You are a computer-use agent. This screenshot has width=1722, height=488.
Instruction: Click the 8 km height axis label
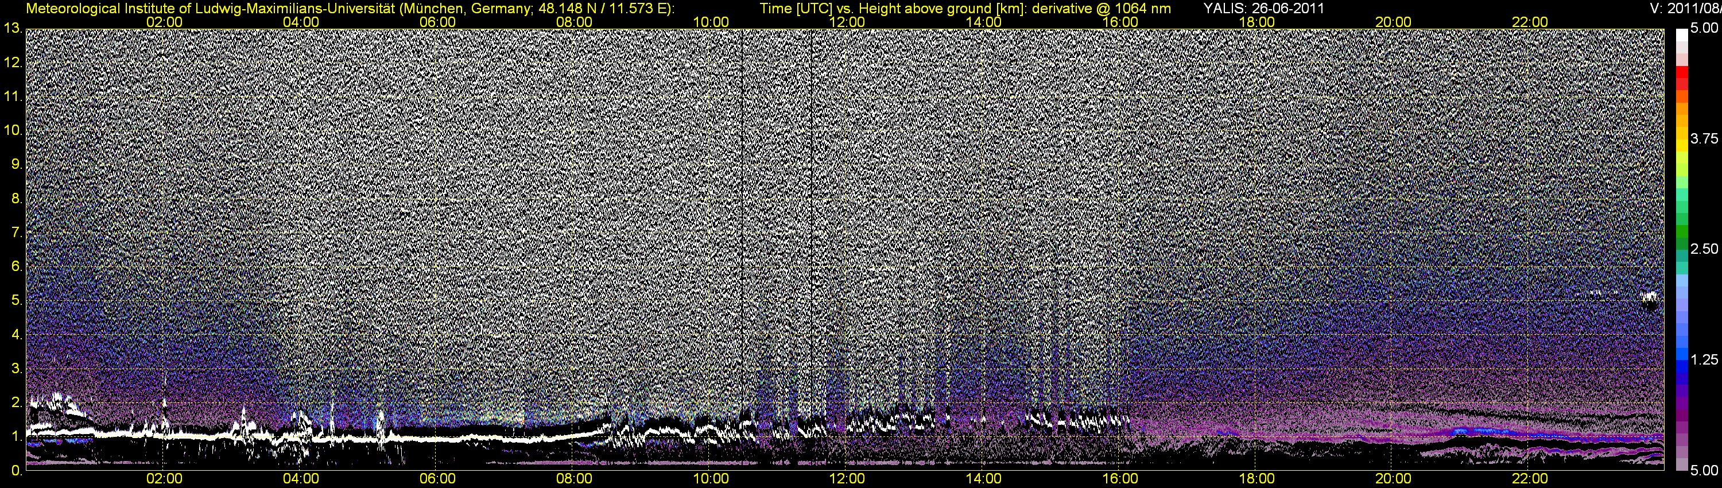pos(16,199)
